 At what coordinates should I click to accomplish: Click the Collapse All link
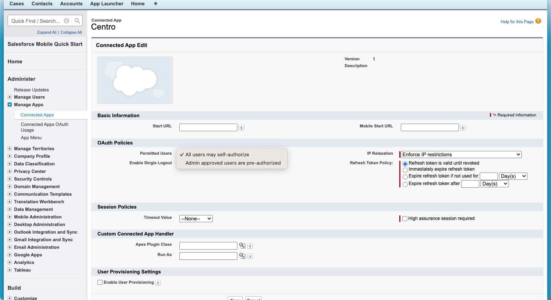click(71, 32)
